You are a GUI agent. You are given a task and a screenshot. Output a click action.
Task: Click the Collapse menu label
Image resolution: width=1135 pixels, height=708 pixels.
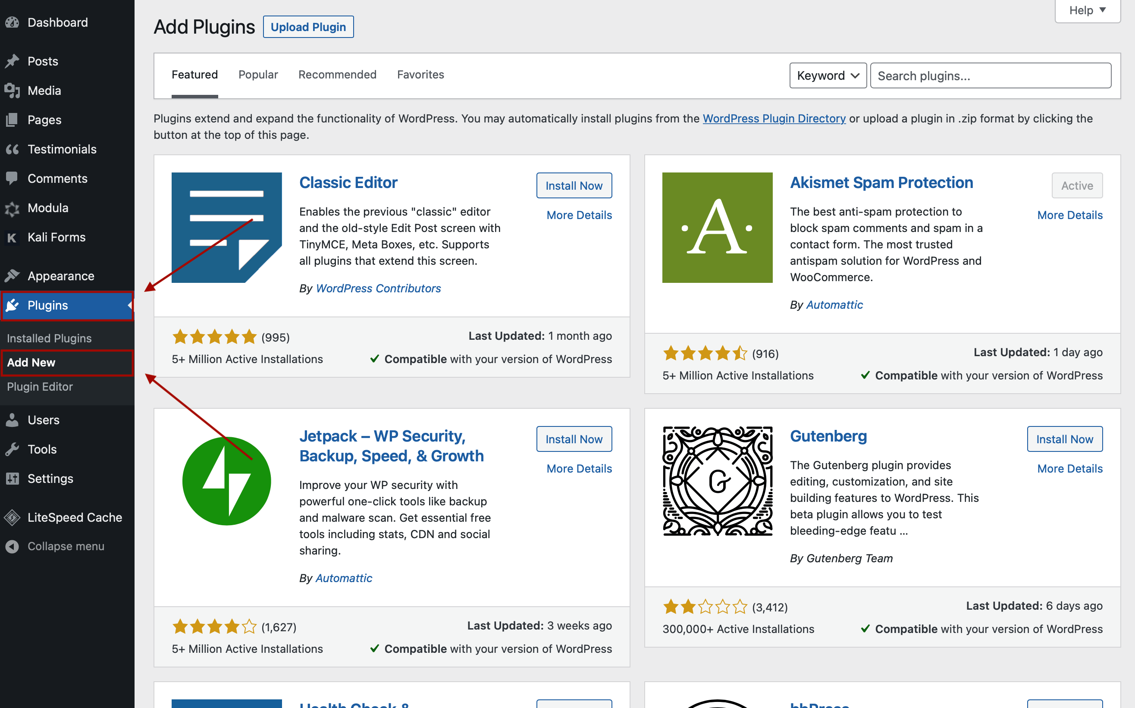click(66, 546)
